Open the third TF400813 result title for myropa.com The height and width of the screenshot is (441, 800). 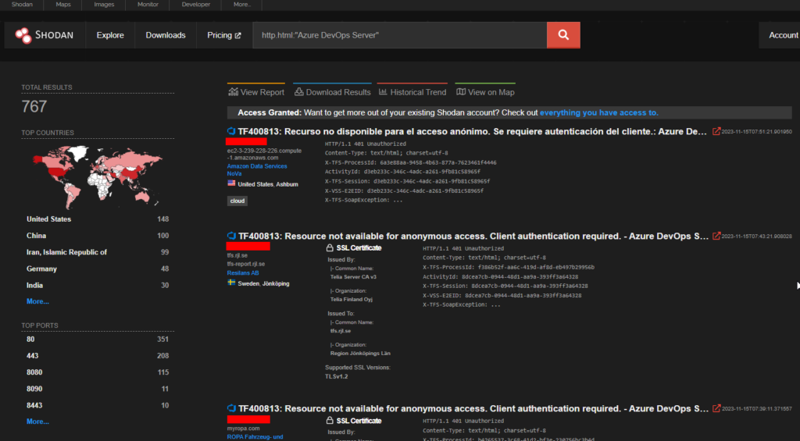(473, 408)
